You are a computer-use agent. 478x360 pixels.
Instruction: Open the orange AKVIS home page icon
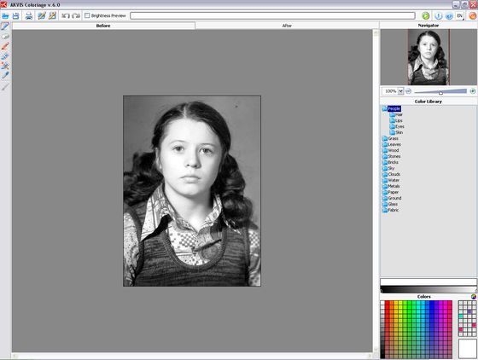pyautogui.click(x=473, y=15)
